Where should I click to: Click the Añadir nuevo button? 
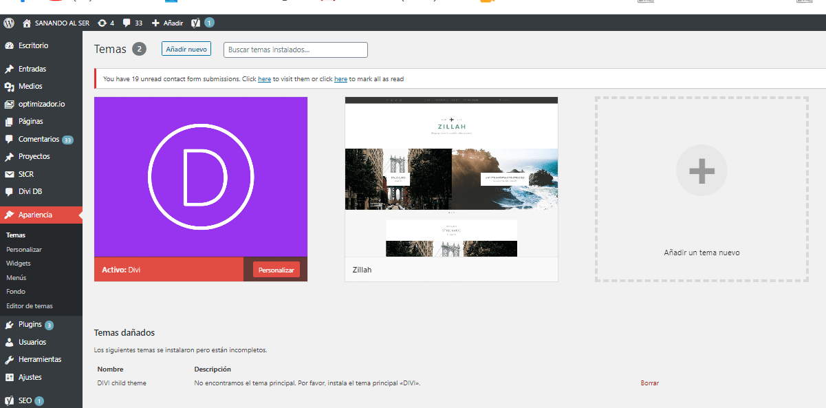click(186, 49)
